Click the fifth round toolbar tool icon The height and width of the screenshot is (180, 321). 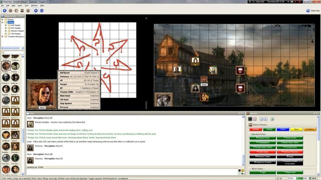(x=28, y=10)
